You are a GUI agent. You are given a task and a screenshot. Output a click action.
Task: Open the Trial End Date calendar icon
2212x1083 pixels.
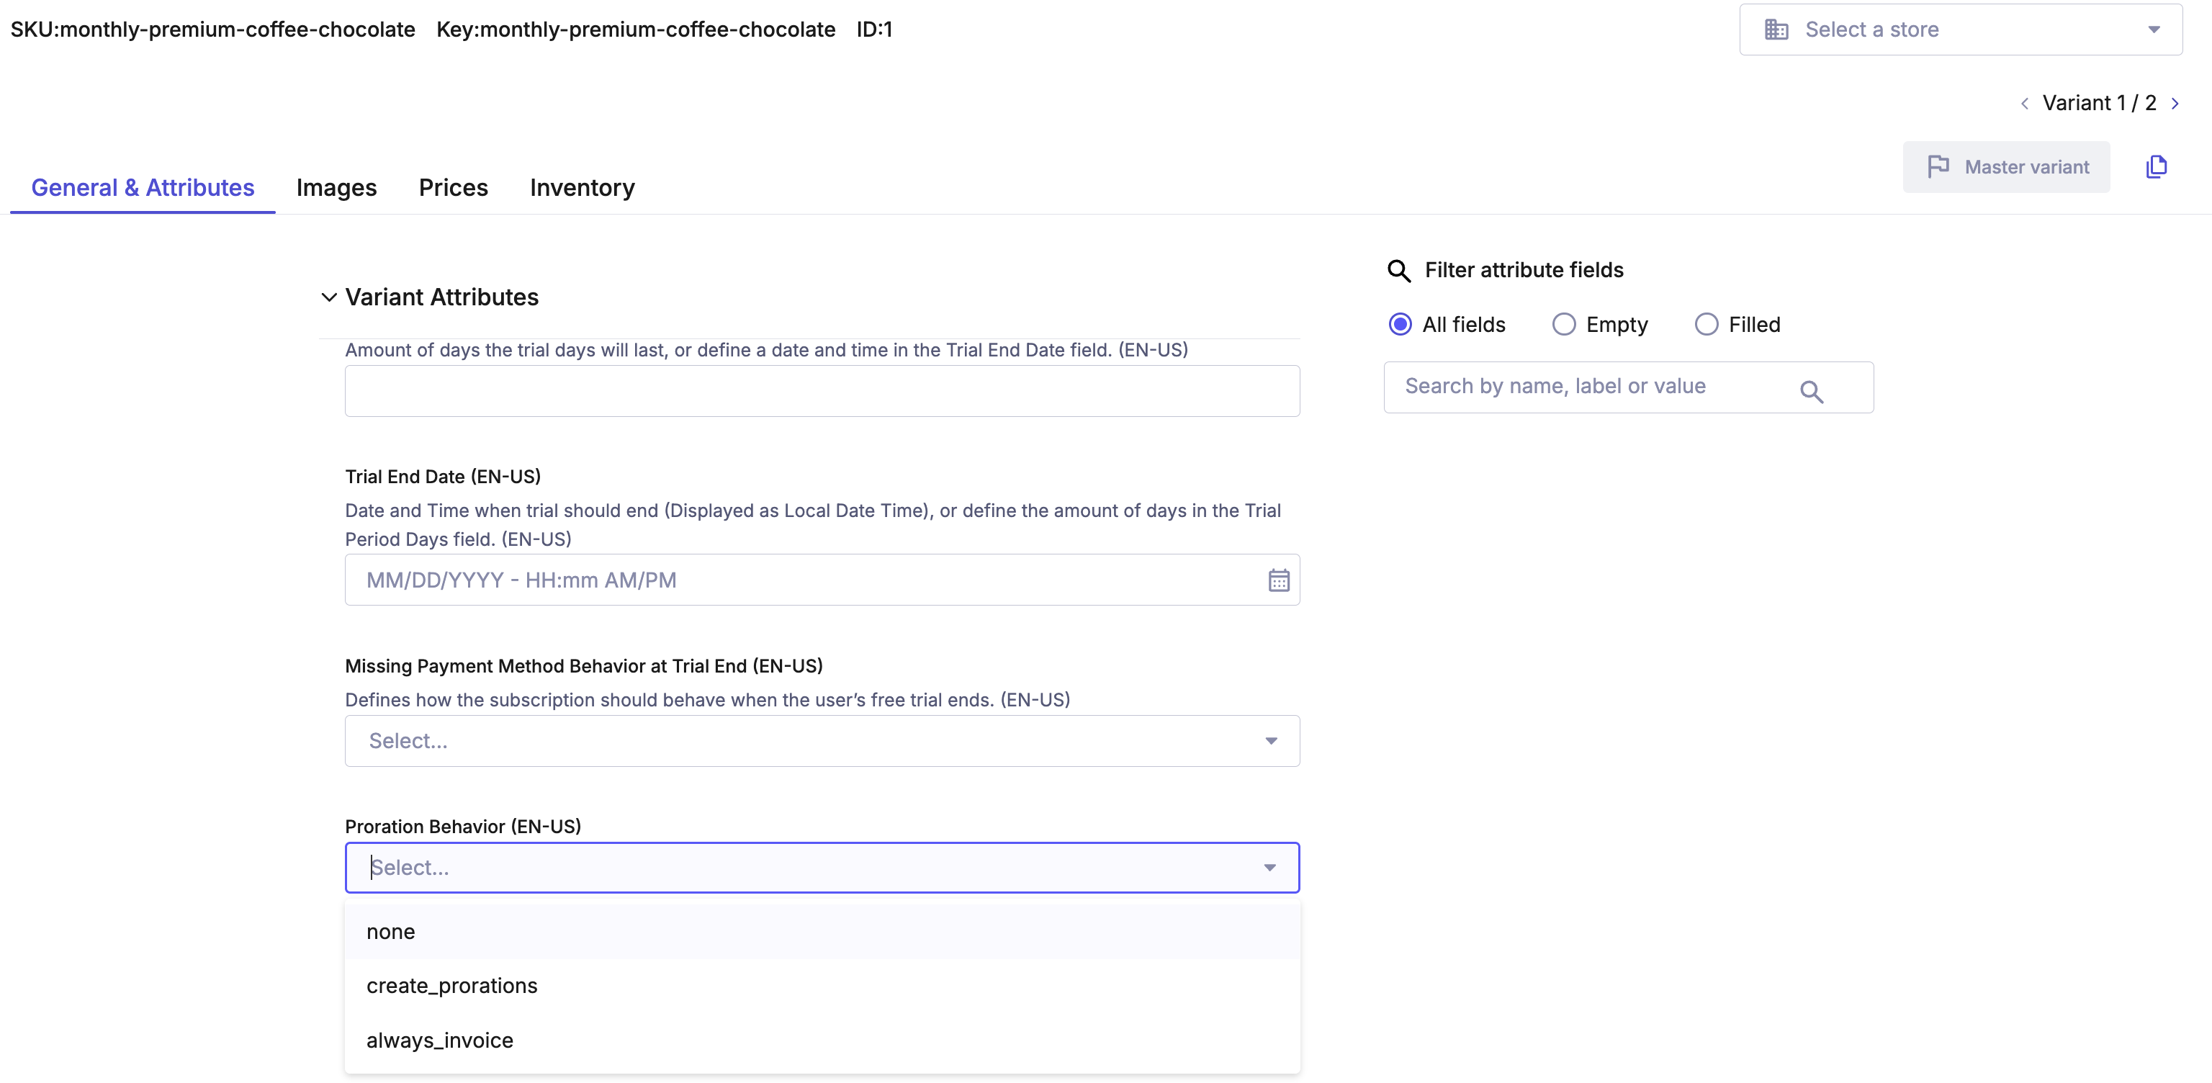click(1279, 580)
